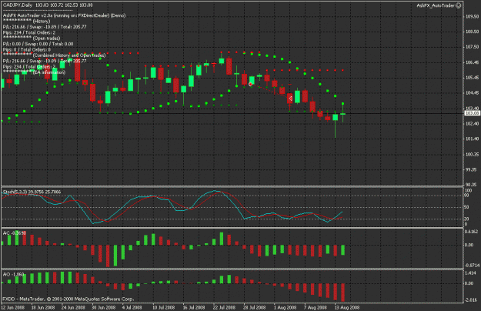Click the Combined History and Open trades heading
Viewport: 481px width, 311px height.
tap(69, 55)
